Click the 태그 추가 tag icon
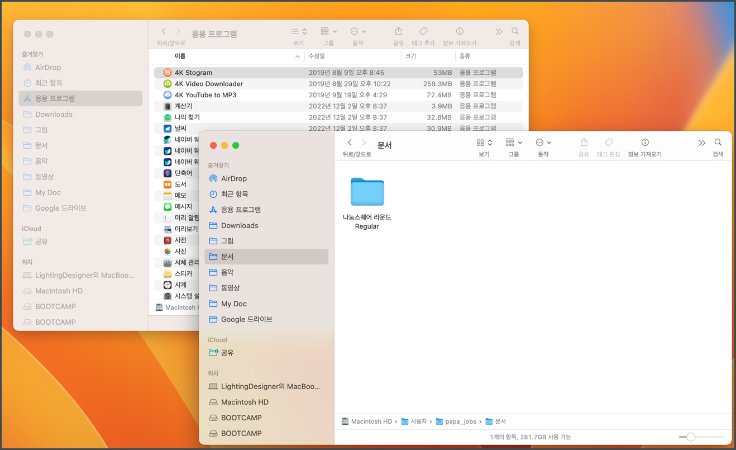736x450 pixels. click(423, 31)
